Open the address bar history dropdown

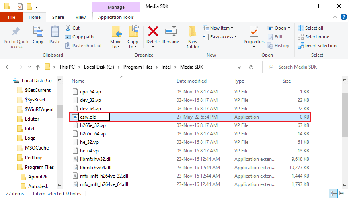pyautogui.click(x=239, y=67)
